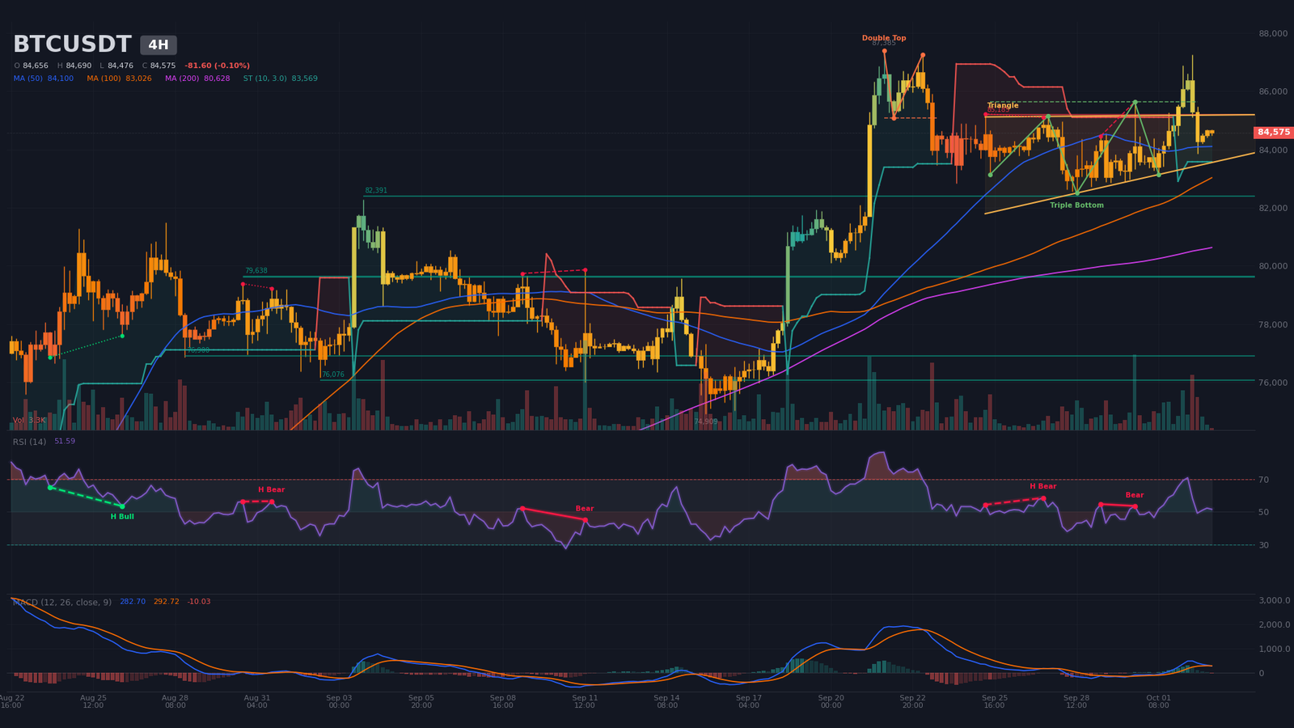This screenshot has height=728, width=1294.
Task: Click the -81.60 (-0.10%) change value
Action: pos(217,66)
